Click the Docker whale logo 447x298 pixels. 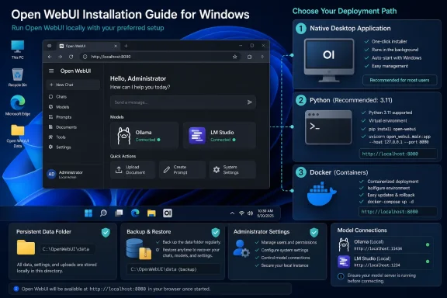[x=321, y=194]
